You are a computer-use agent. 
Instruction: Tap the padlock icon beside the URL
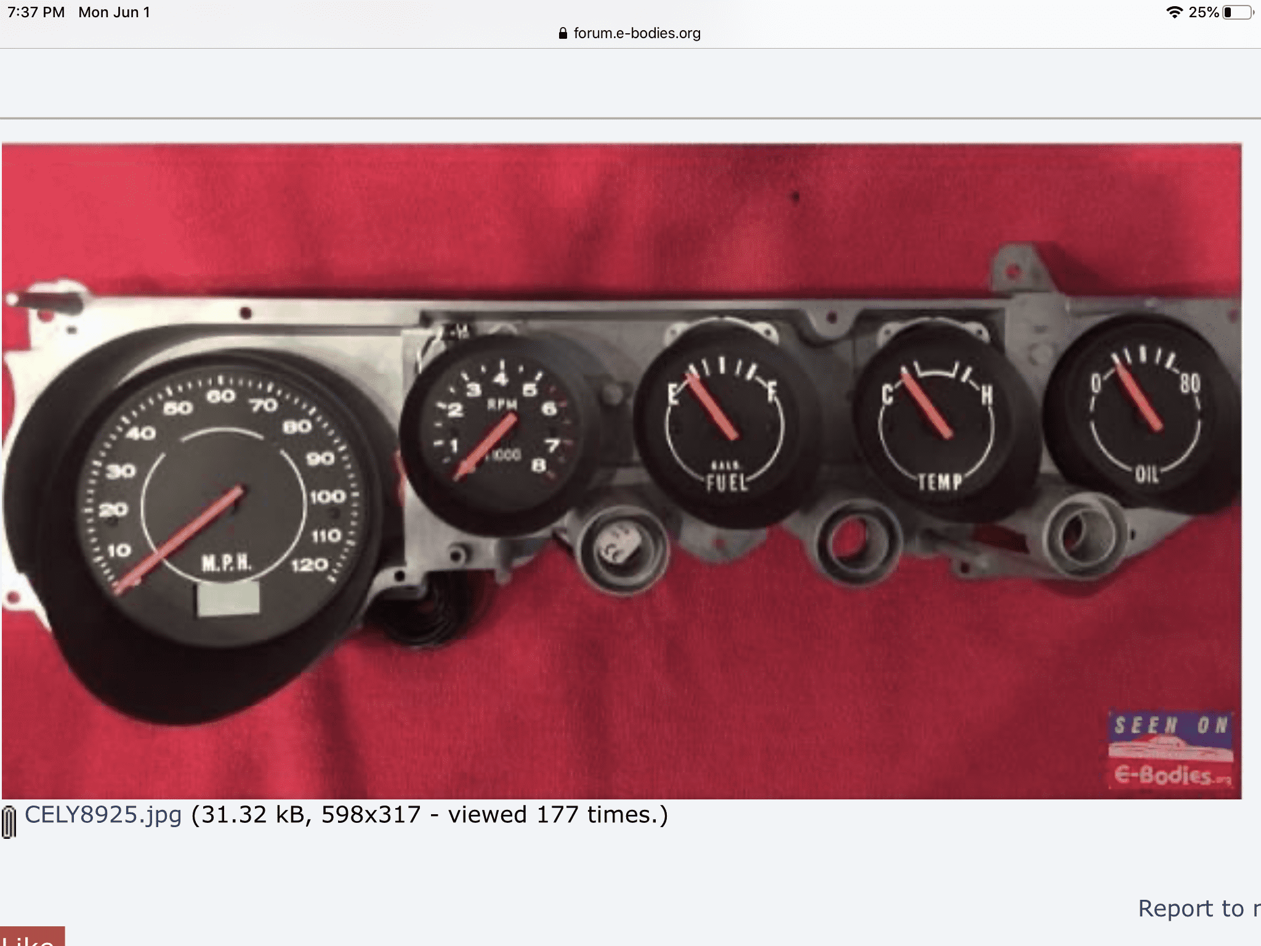tap(562, 33)
